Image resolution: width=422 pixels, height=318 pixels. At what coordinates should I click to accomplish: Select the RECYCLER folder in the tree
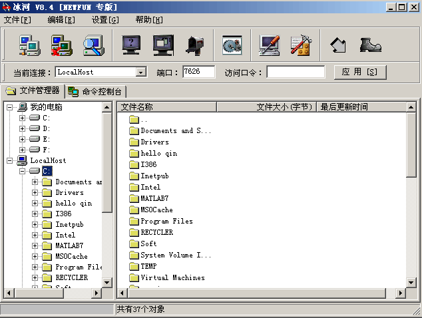[72, 277]
